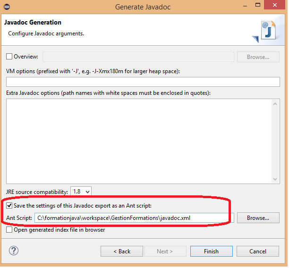Screen dimensions: 289x268
Task: Open help with the question mark icon
Action: pyautogui.click(x=14, y=251)
